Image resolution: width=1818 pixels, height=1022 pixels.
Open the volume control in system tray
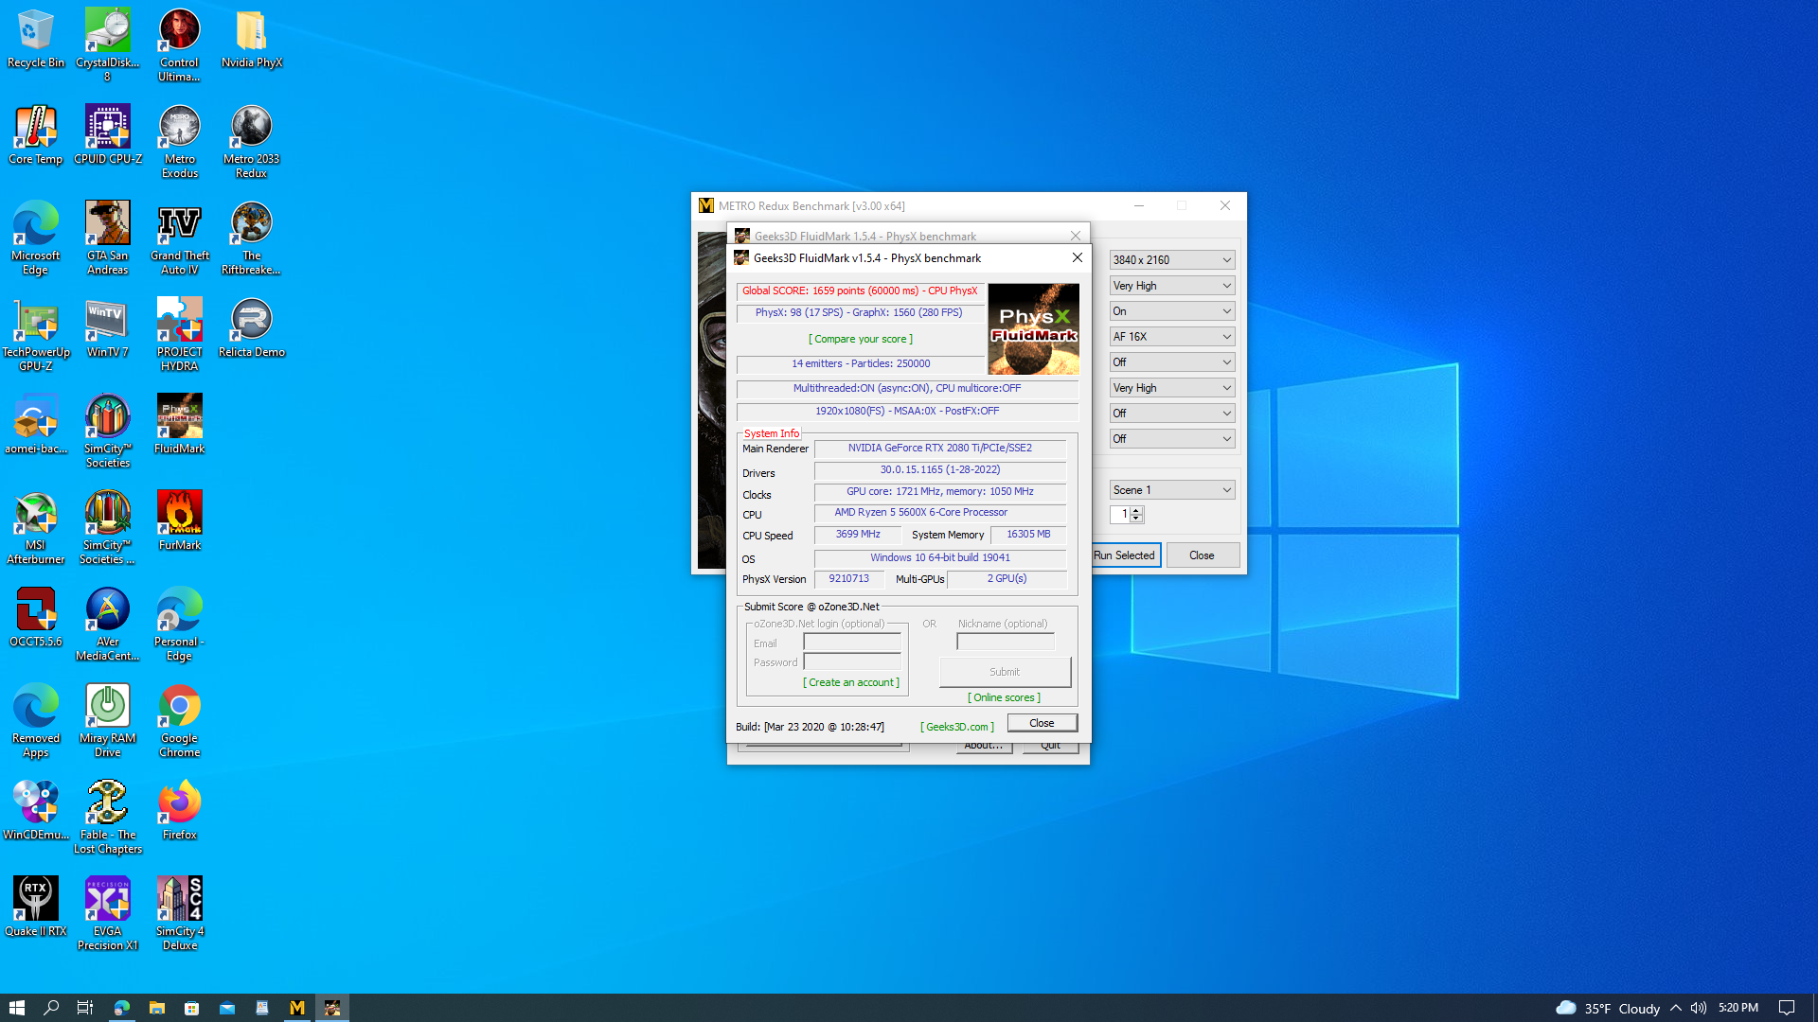(x=1699, y=1008)
